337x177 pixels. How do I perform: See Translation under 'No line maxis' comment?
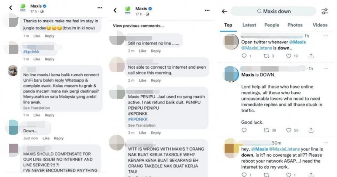pos(37,108)
